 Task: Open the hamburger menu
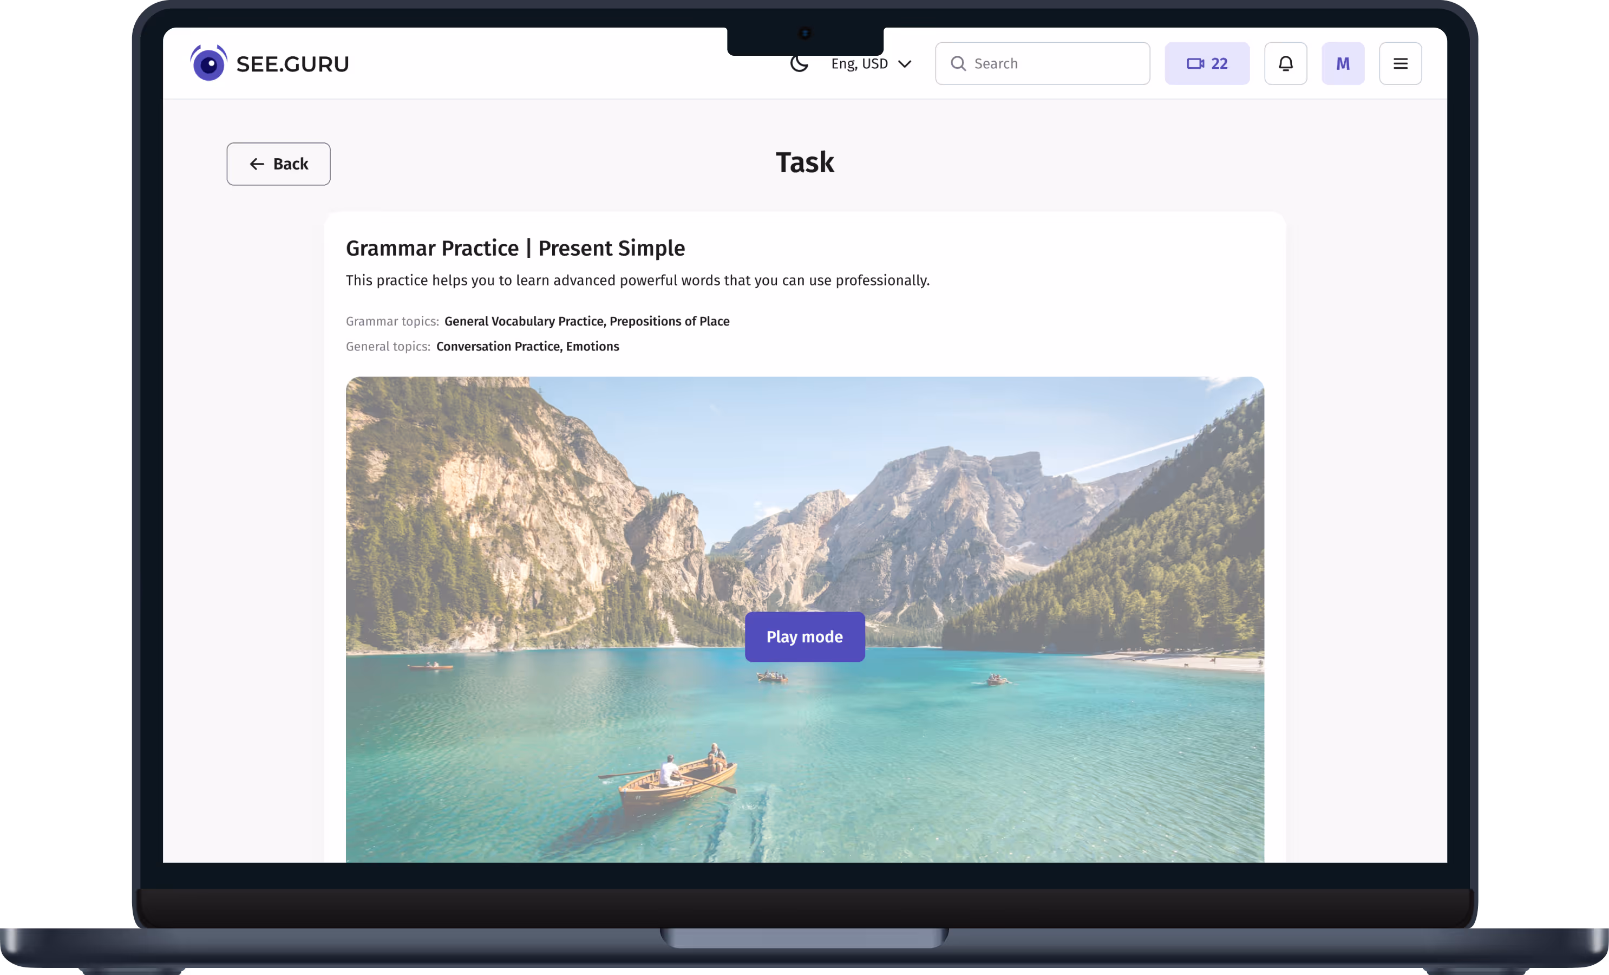pyautogui.click(x=1400, y=63)
